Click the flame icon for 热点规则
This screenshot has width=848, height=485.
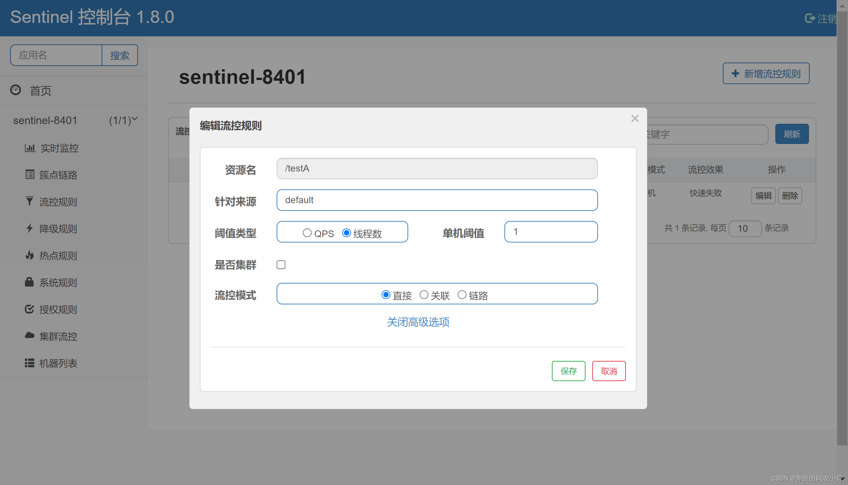[x=30, y=255]
